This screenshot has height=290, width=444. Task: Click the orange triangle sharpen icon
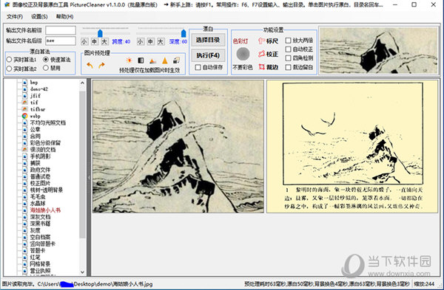coord(165,61)
